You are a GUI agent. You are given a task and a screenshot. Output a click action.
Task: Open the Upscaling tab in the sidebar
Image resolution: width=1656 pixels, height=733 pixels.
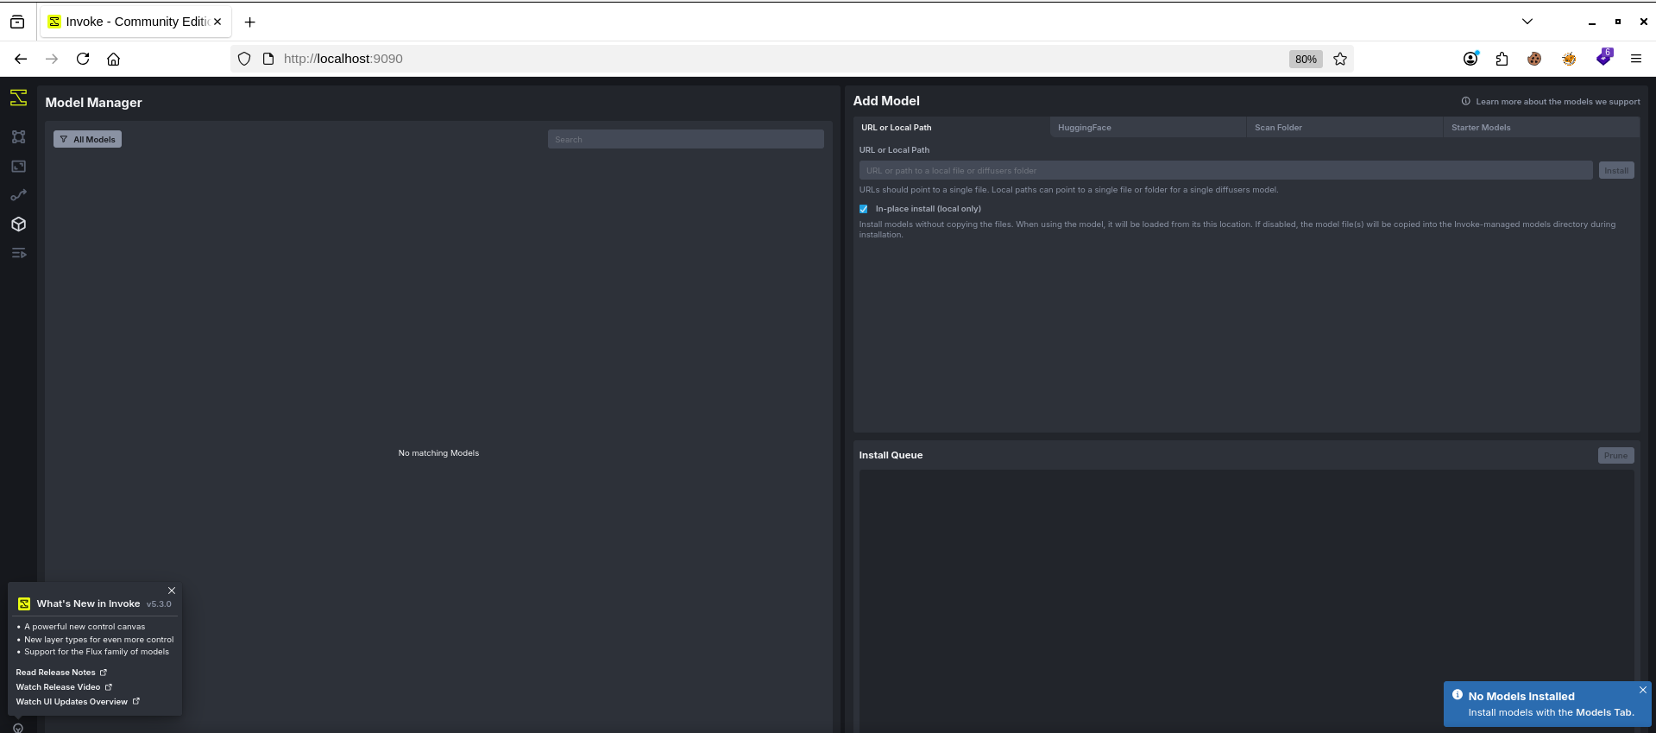[x=18, y=166]
